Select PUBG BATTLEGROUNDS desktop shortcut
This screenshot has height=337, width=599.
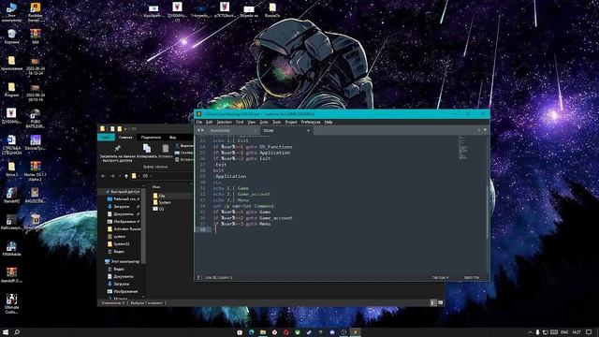(x=36, y=119)
